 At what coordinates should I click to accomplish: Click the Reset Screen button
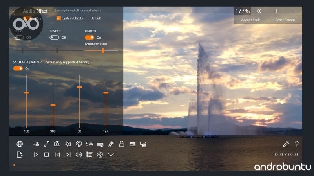pyautogui.click(x=285, y=20)
